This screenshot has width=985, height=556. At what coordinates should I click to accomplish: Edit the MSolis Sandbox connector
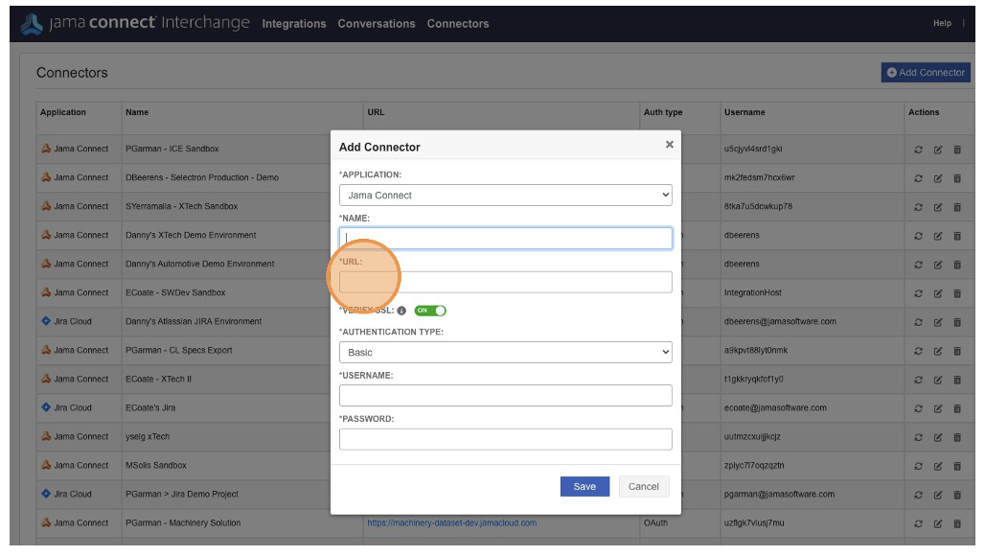938,466
